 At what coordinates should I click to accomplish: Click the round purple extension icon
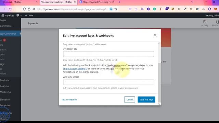[x=209, y=9]
